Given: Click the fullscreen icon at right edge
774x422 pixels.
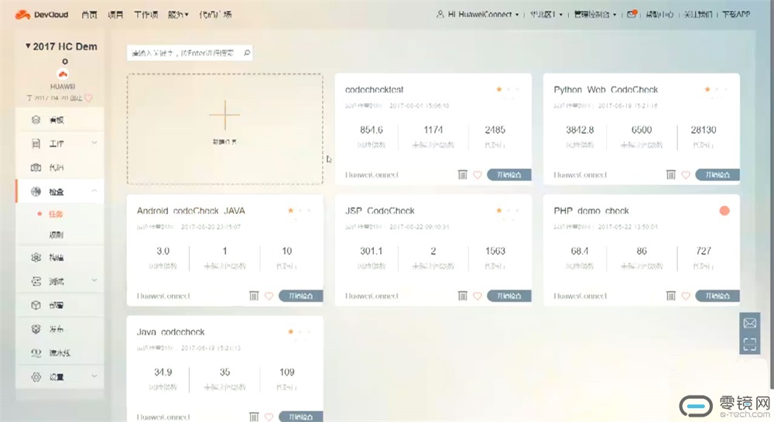Looking at the screenshot, I should tap(749, 345).
